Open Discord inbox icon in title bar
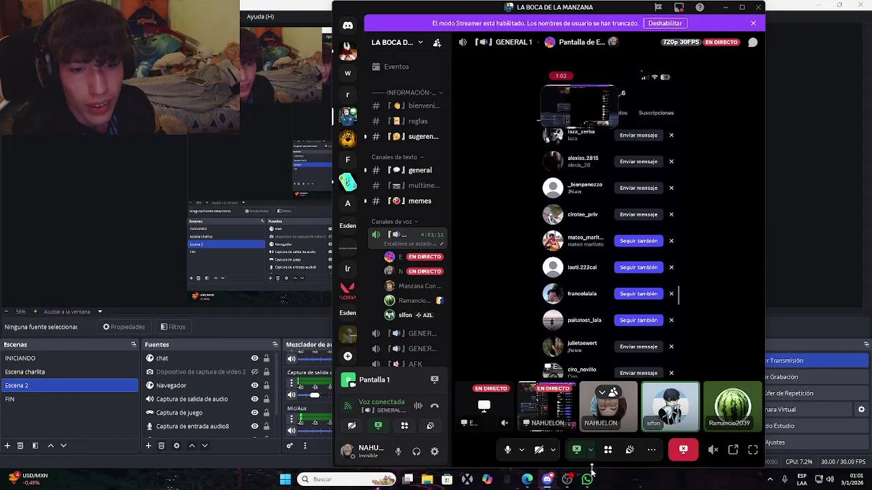The image size is (872, 490). (679, 7)
